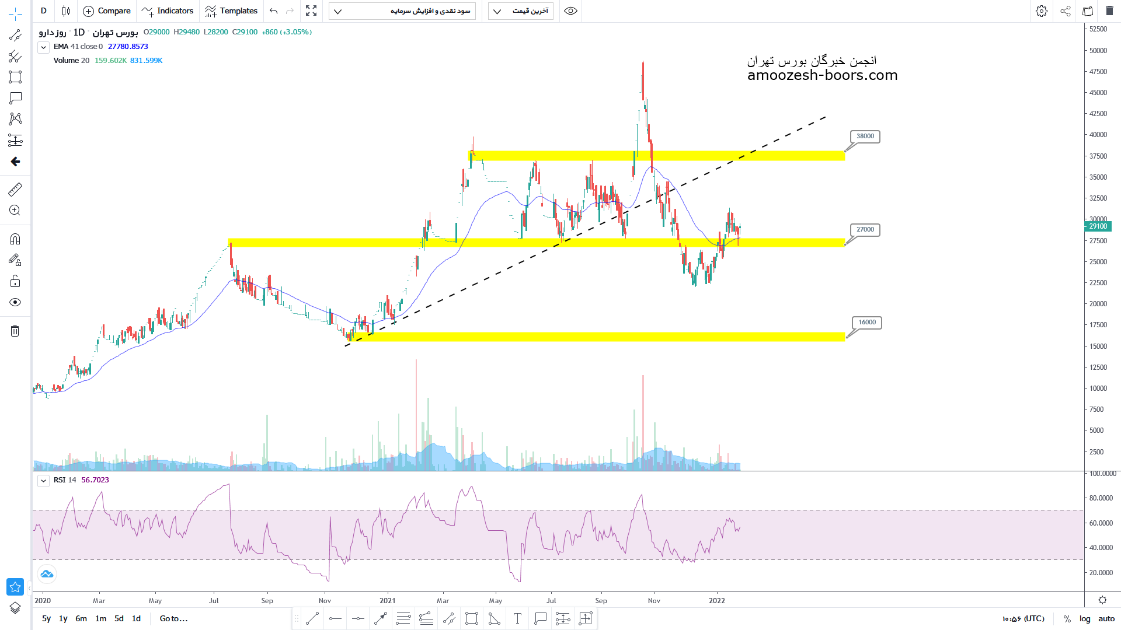
Task: Open the آخرین قیمت dropdown
Action: pyautogui.click(x=520, y=11)
